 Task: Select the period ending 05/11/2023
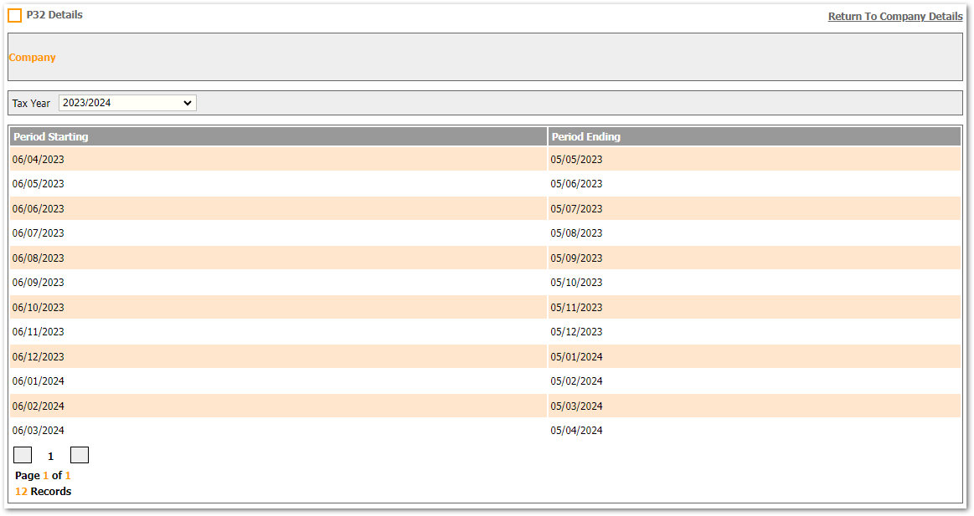(x=576, y=308)
